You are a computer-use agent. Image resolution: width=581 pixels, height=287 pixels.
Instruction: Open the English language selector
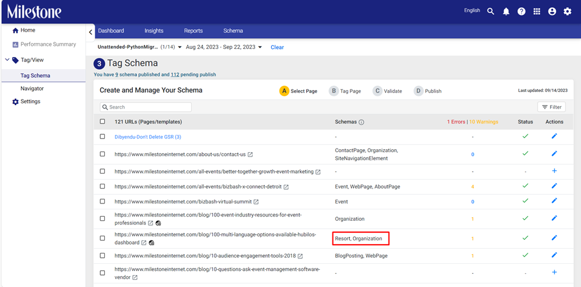472,10
